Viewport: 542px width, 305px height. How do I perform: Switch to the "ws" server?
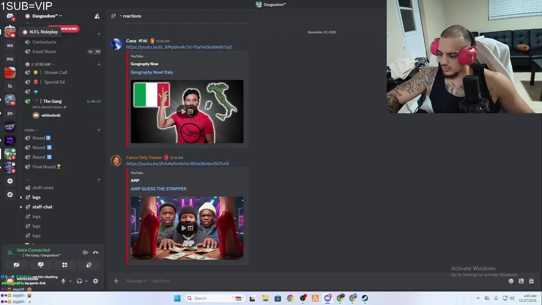pyautogui.click(x=10, y=45)
